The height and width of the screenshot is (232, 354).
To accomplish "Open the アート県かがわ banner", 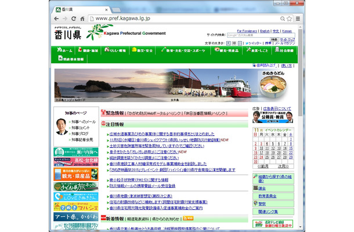I will 76,217.
